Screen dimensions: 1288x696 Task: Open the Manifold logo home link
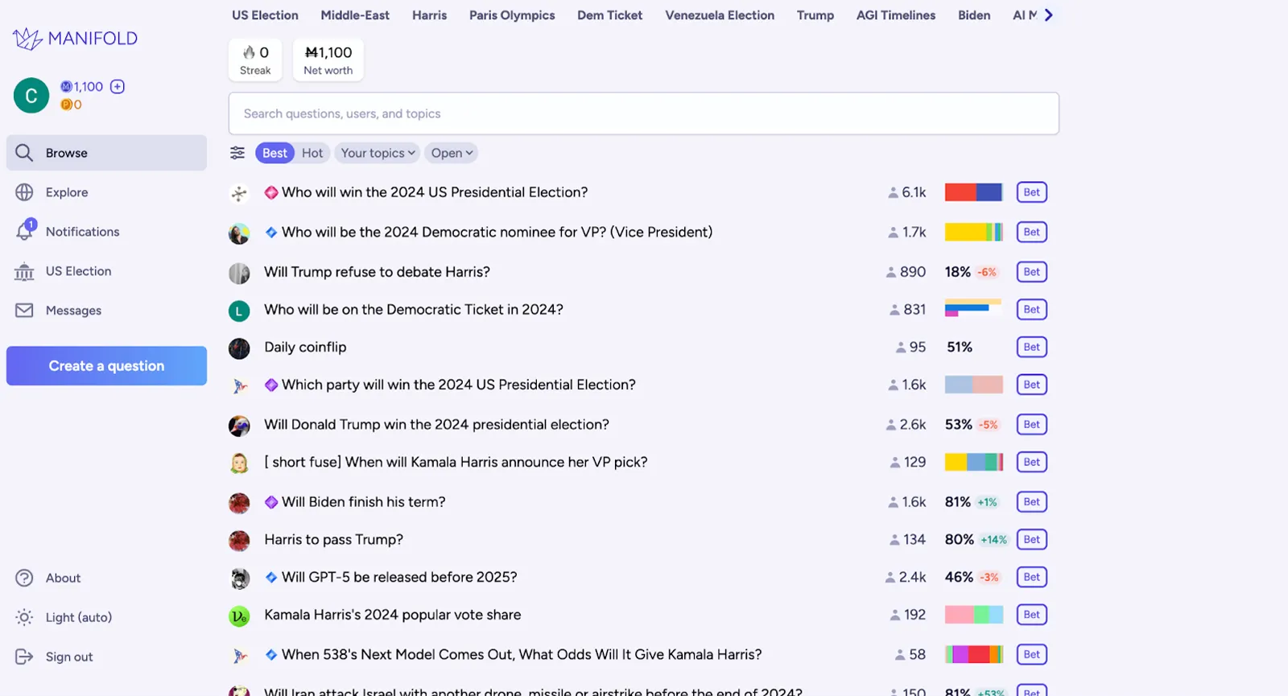pyautogui.click(x=75, y=38)
